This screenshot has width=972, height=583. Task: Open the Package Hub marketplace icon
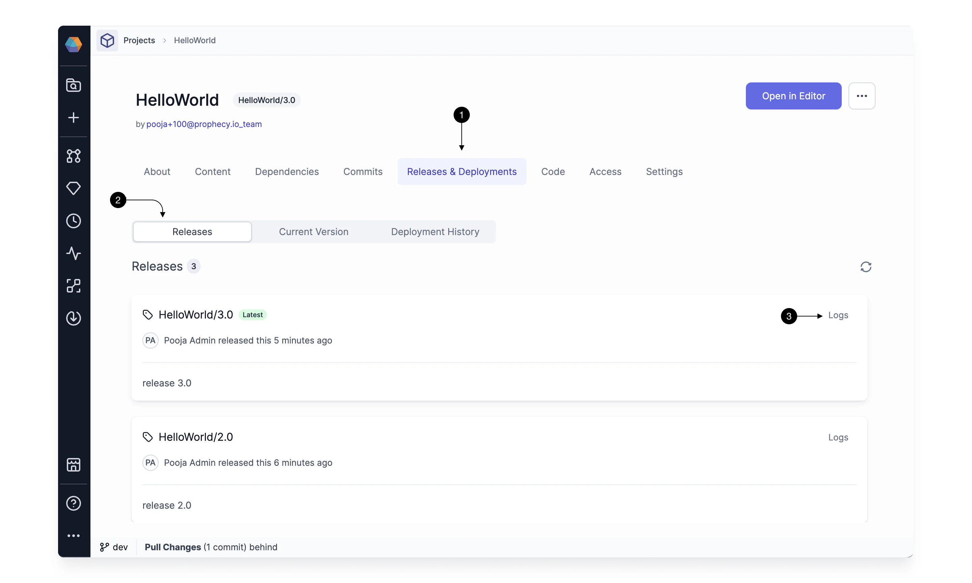click(x=73, y=465)
